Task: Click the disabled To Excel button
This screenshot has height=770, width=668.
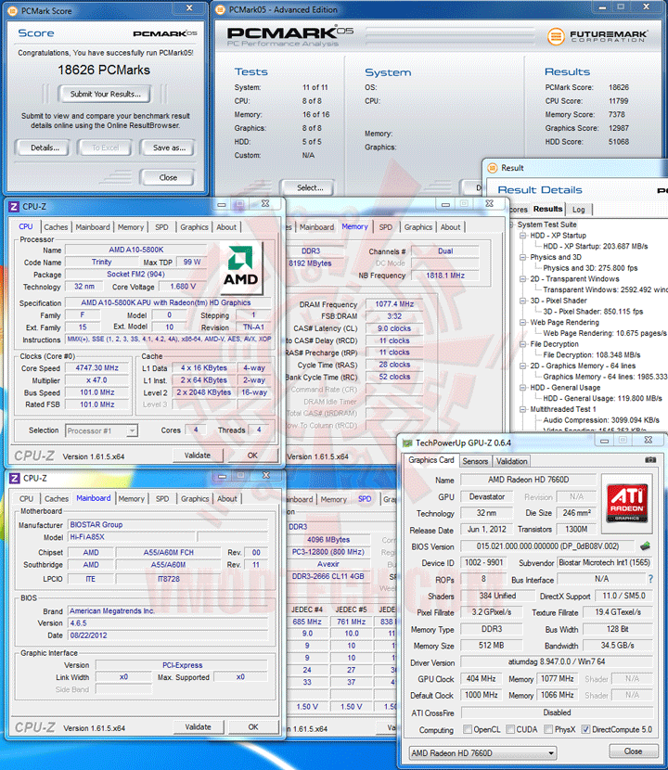Action: (x=105, y=148)
